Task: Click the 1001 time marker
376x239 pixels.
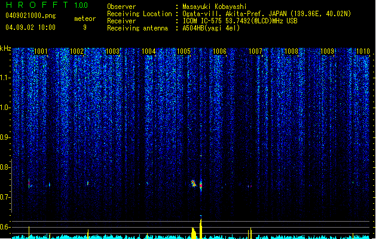Action: coord(41,51)
